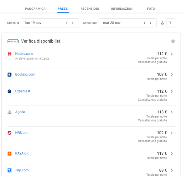Move check-out date to previous day
The width and height of the screenshot is (184, 176).
[x=145, y=23]
